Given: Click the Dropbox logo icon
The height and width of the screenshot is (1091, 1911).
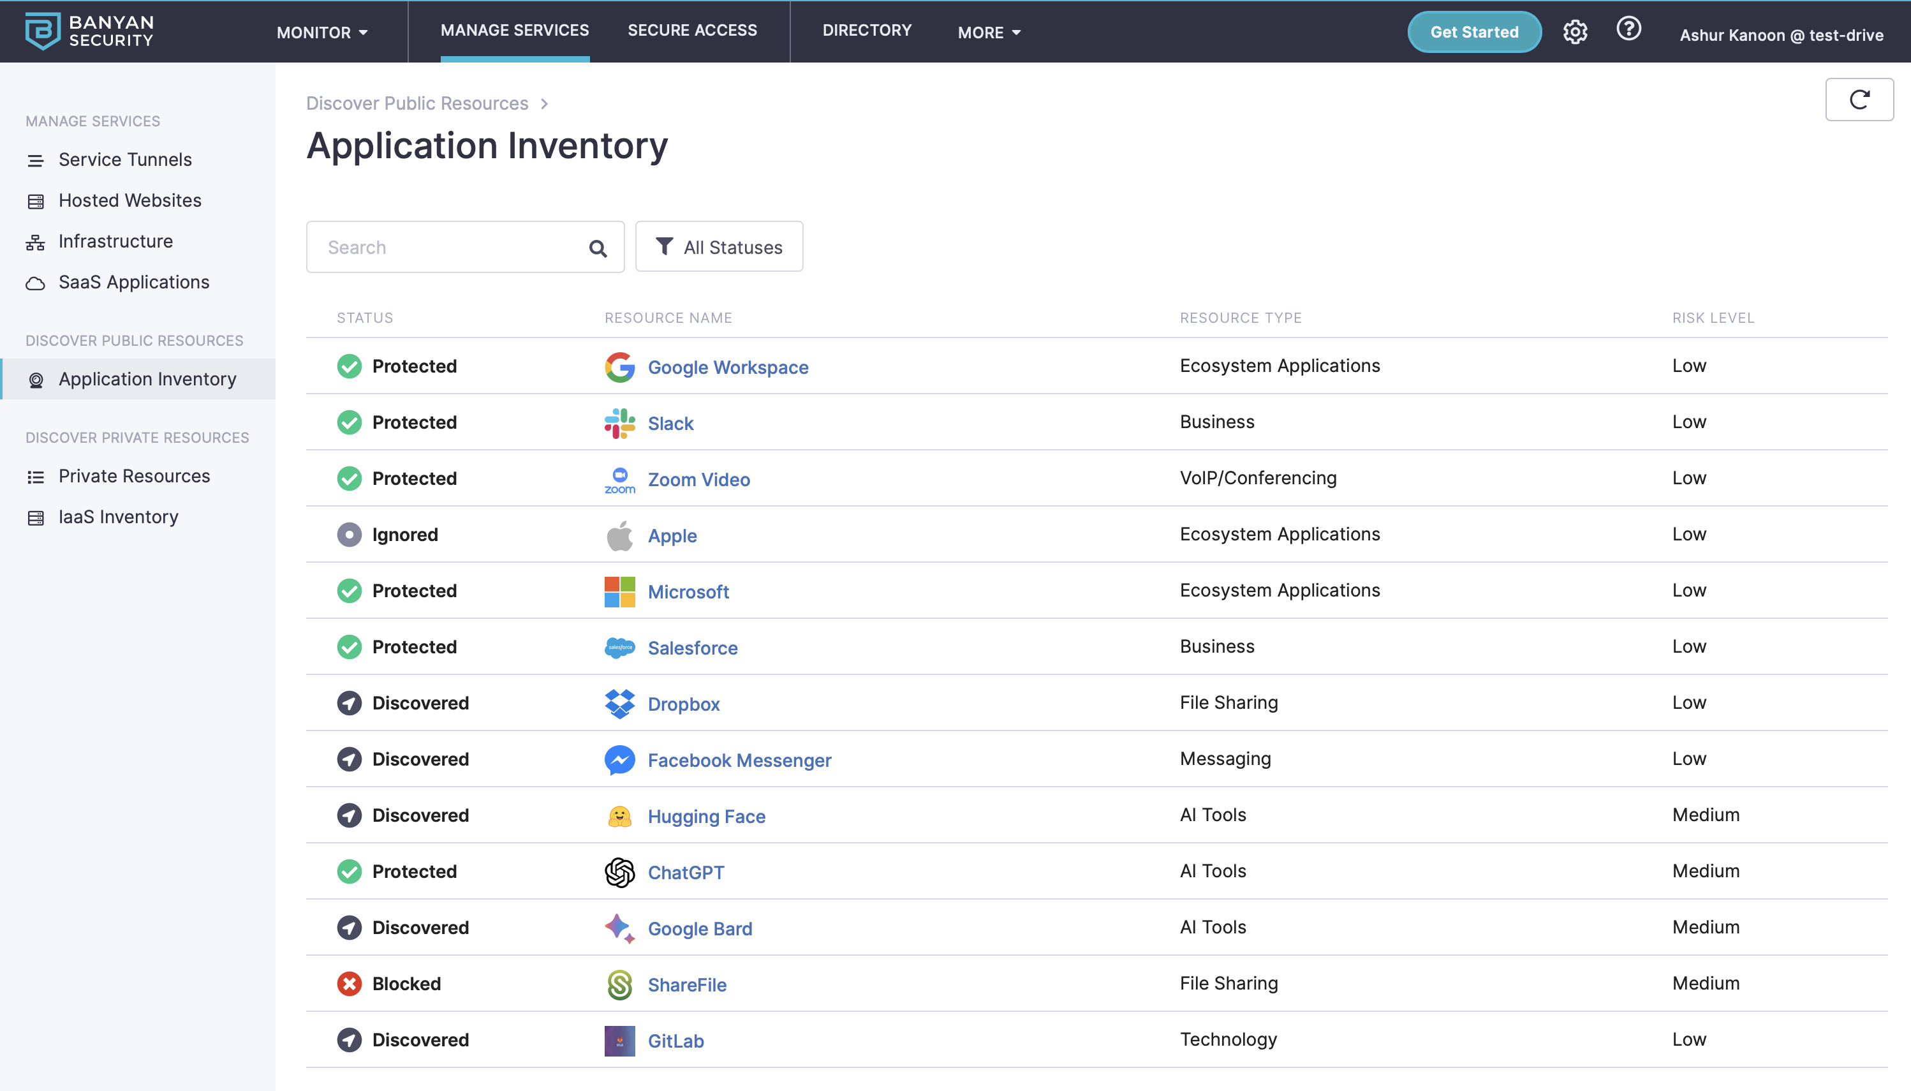Looking at the screenshot, I should pos(619,704).
